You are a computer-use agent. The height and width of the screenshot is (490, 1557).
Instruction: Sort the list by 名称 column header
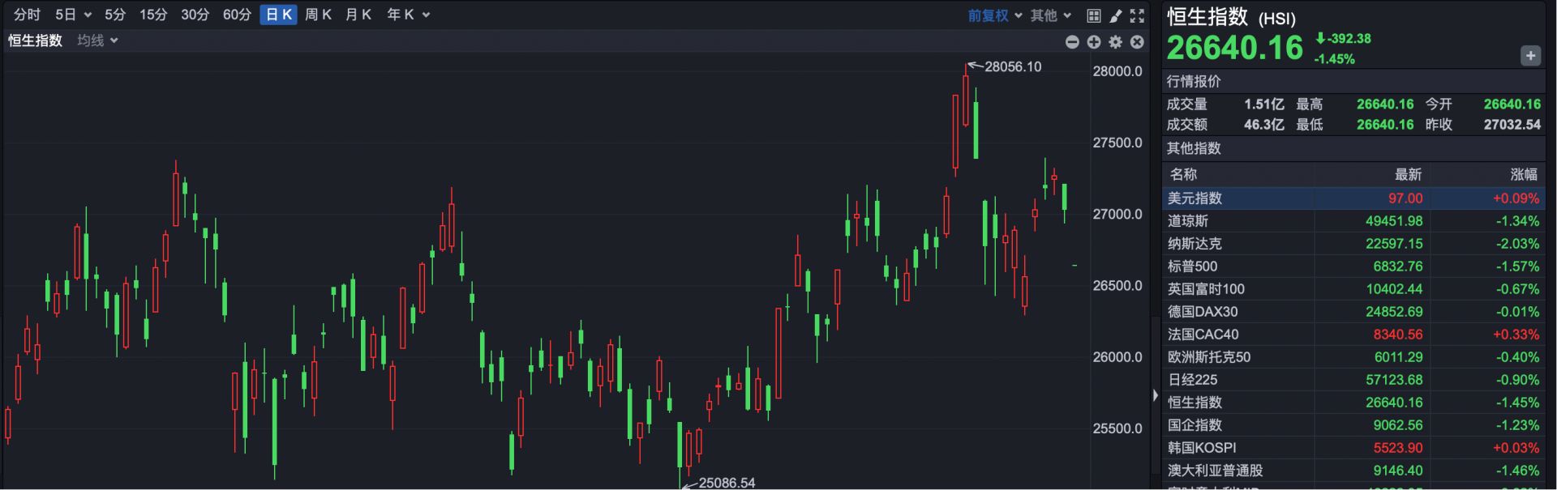(x=1183, y=174)
